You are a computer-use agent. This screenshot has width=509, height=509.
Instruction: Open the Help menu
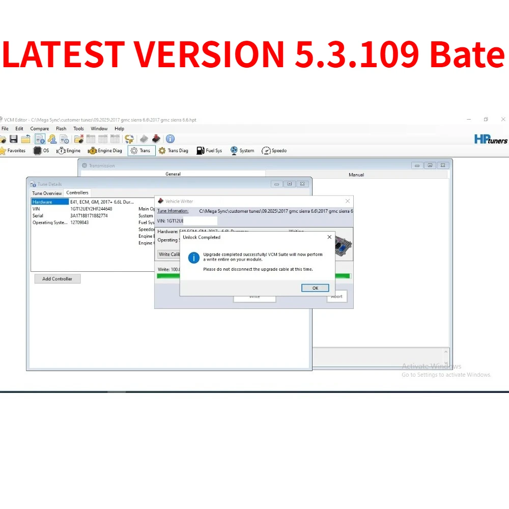(x=120, y=129)
